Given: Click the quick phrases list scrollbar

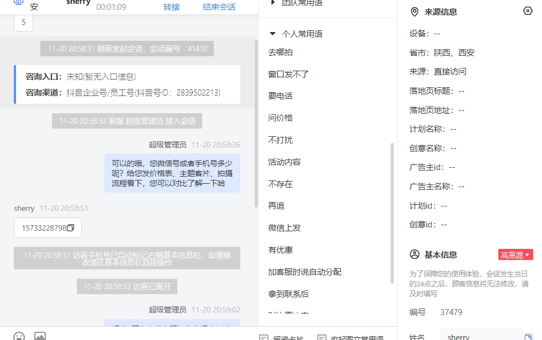Looking at the screenshot, I should coord(392,213).
